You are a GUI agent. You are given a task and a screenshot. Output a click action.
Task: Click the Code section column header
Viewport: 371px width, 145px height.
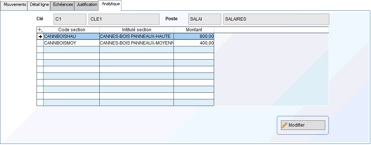coord(72,30)
